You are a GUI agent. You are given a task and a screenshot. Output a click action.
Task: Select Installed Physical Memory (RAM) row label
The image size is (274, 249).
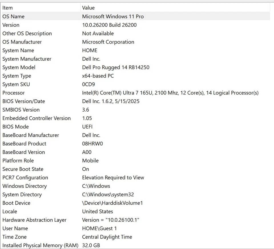click(40, 245)
